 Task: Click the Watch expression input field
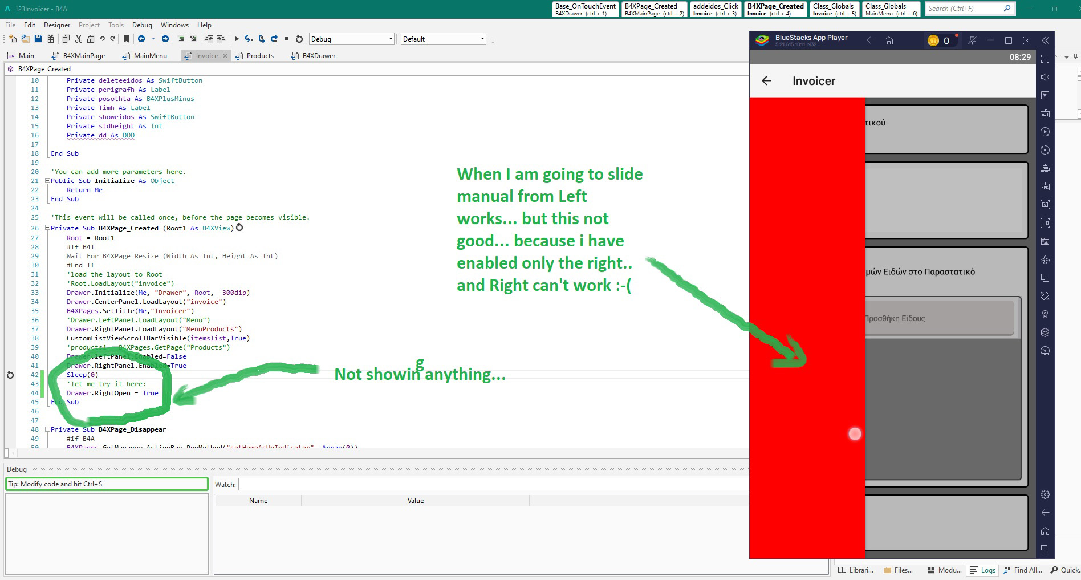pos(493,484)
